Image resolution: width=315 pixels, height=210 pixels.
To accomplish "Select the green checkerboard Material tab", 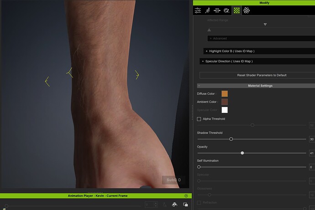I will click(236, 10).
